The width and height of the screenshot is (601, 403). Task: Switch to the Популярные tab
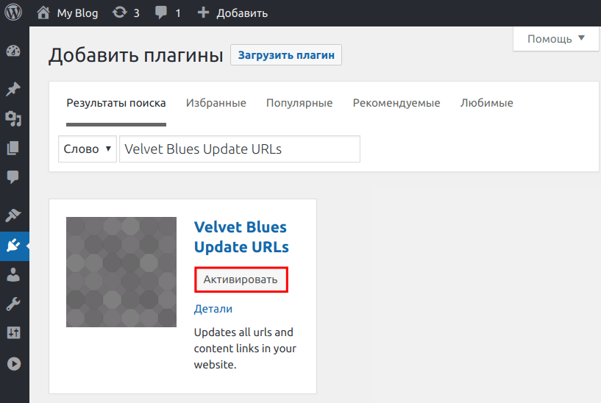point(299,103)
